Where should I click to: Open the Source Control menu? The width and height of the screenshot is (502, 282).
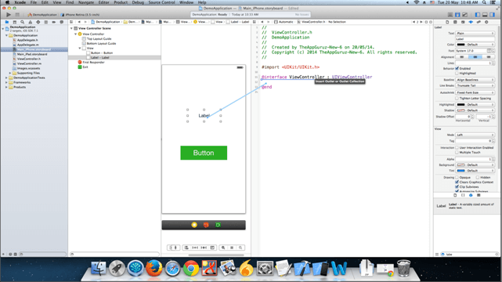161,2
